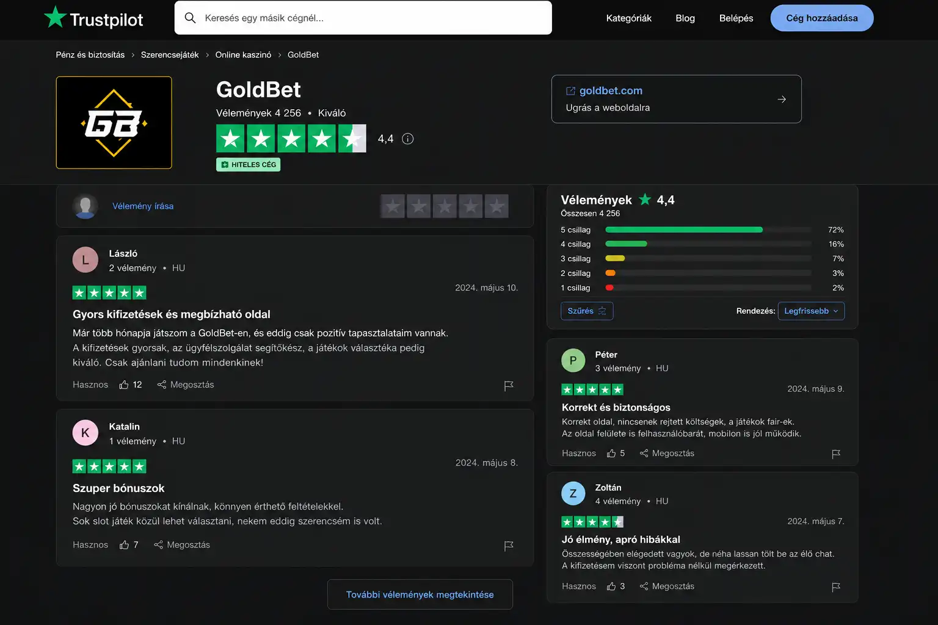This screenshot has height=625, width=938.
Task: Share Zoltán's review
Action: (x=667, y=587)
